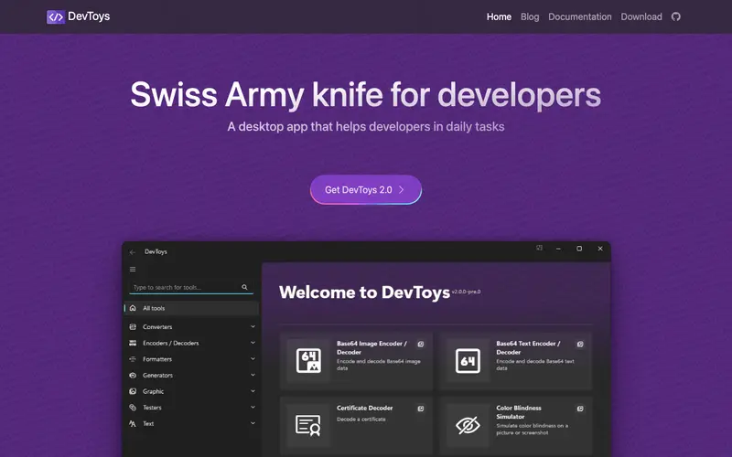
Task: Click the Encoders / Decoders sidebar label
Action: click(x=170, y=344)
